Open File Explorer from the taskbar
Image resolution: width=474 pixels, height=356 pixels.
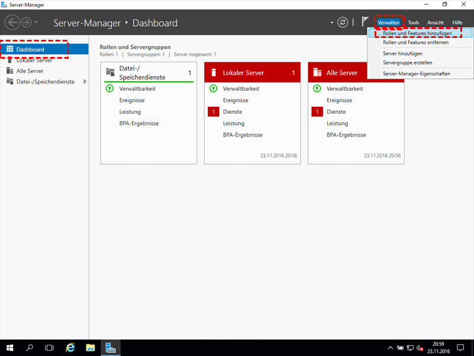pyautogui.click(x=91, y=347)
